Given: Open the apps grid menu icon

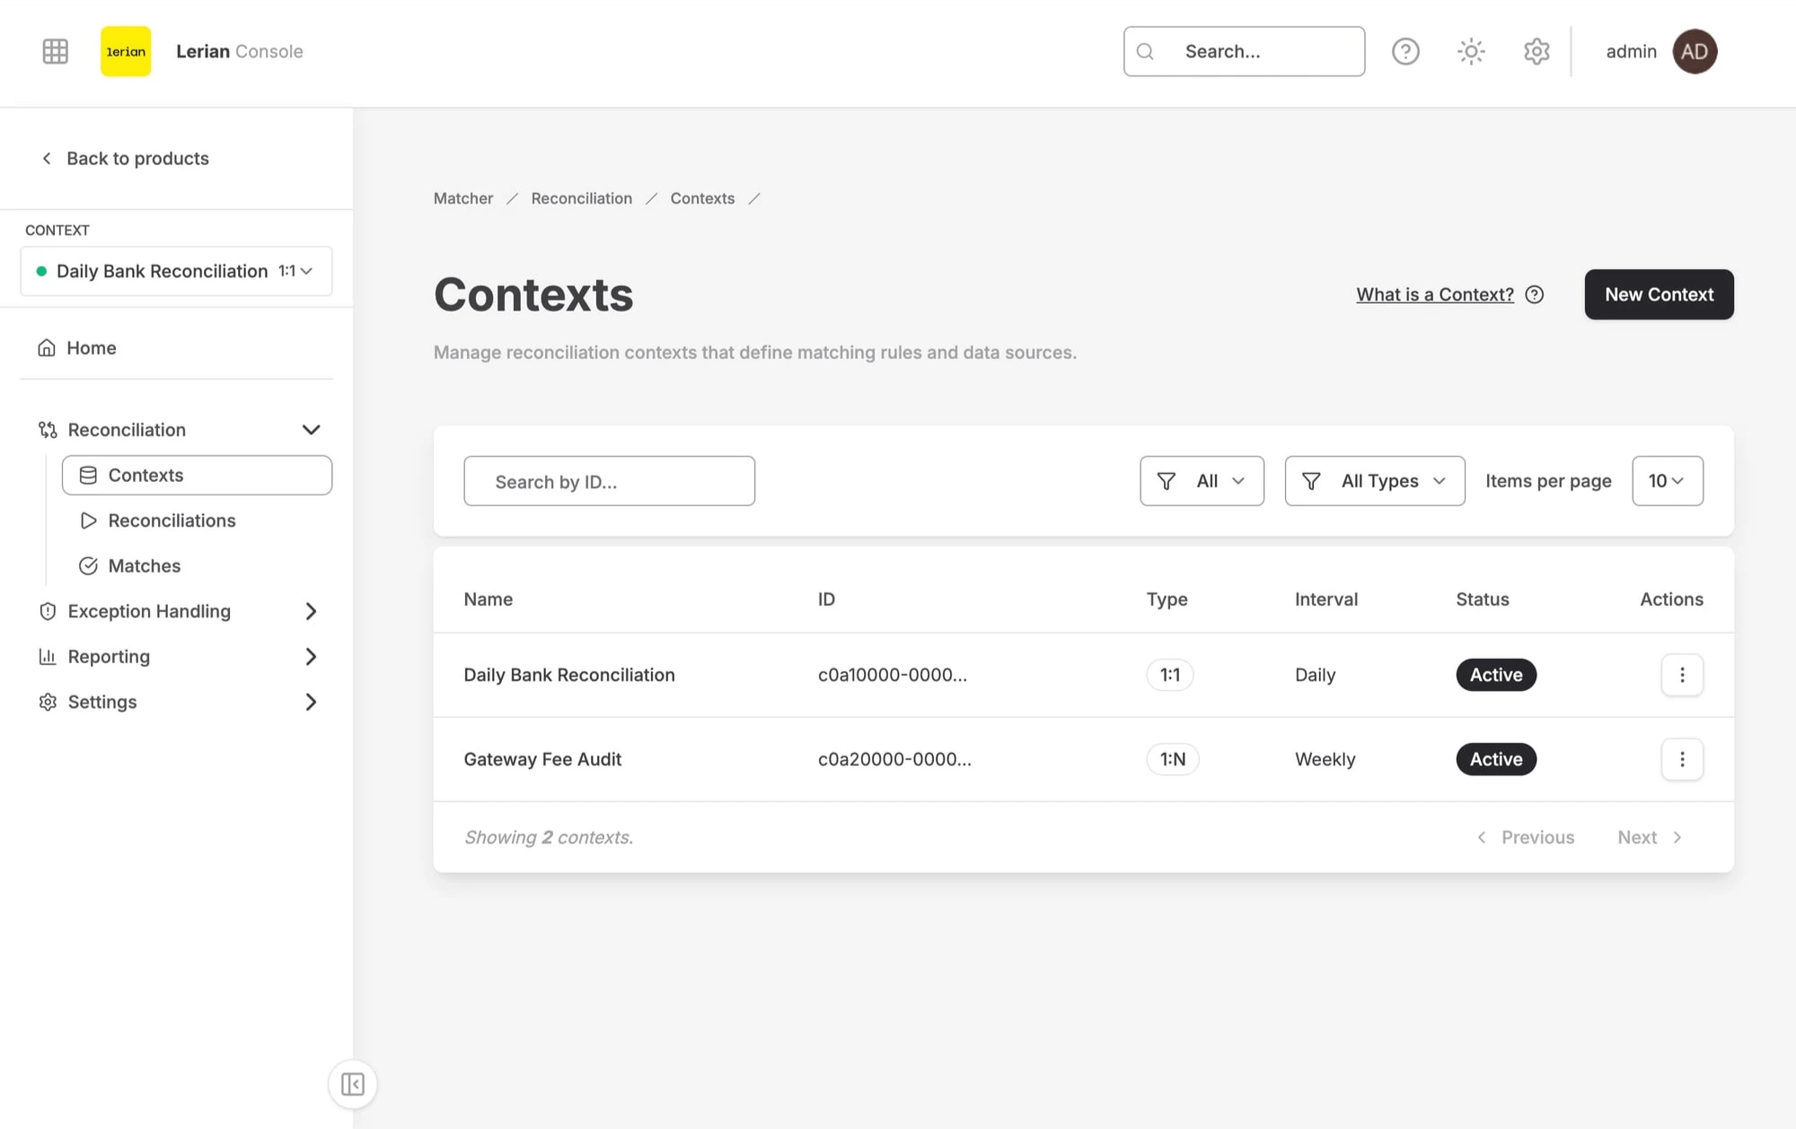Looking at the screenshot, I should coord(55,51).
